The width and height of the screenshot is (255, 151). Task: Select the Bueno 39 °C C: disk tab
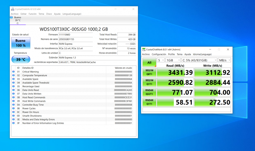[x=18, y=20]
